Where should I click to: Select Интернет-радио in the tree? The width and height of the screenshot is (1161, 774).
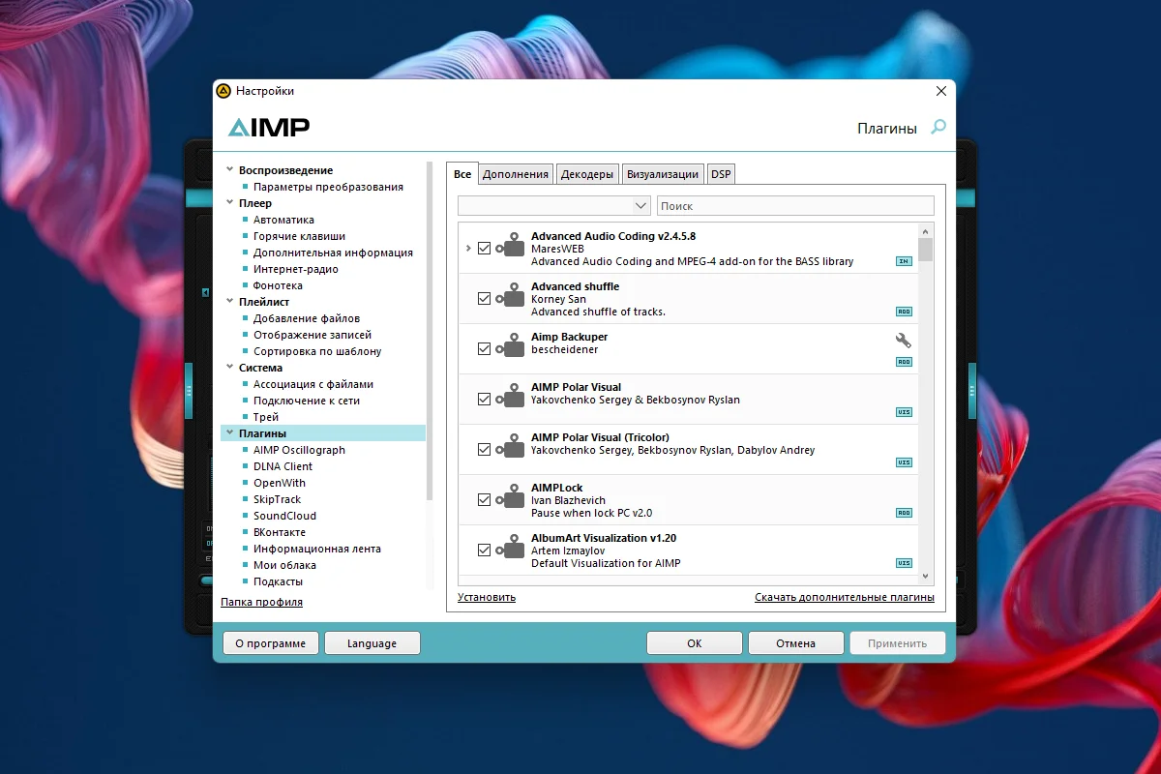(296, 269)
